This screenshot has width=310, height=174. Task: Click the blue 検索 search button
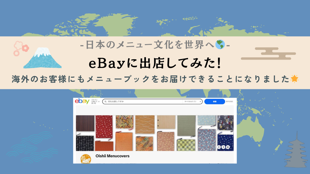215,101
